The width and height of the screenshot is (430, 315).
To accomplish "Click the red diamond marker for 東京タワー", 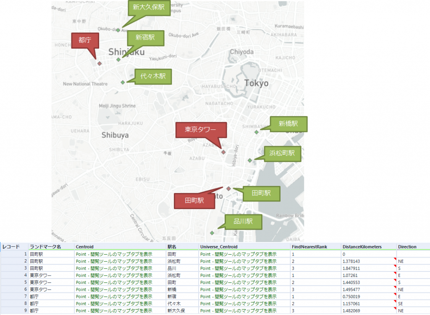I will [223, 152].
